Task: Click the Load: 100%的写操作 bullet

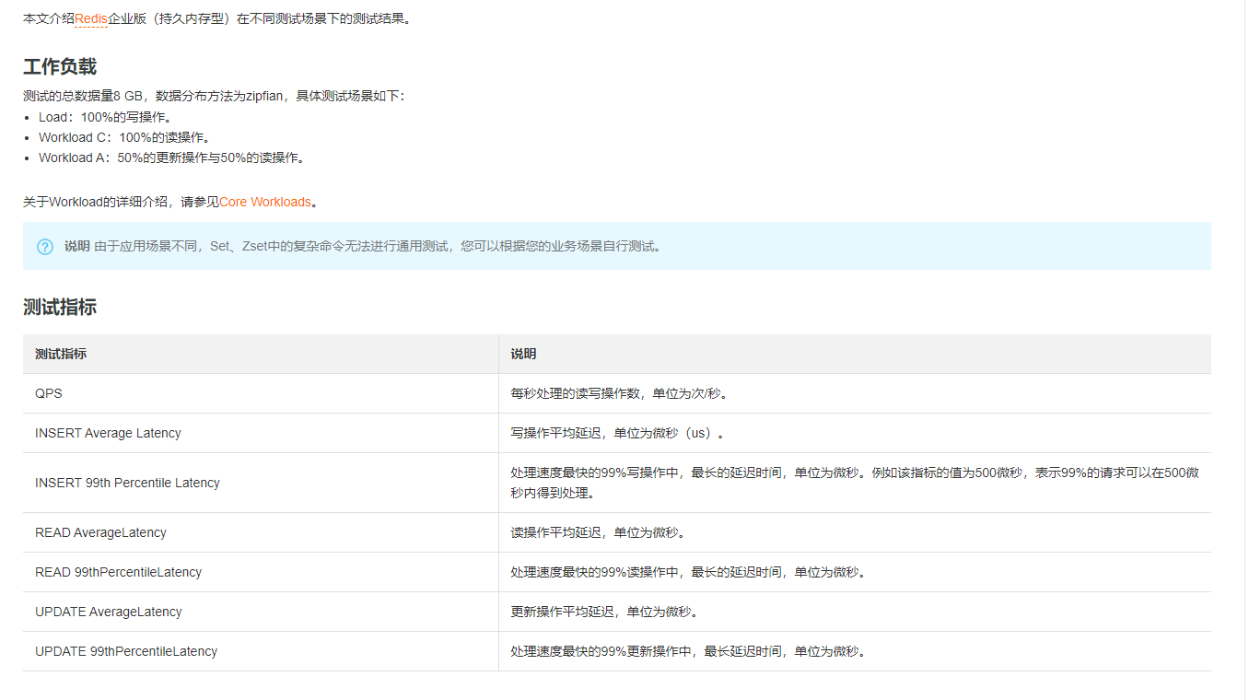Action: coord(105,117)
